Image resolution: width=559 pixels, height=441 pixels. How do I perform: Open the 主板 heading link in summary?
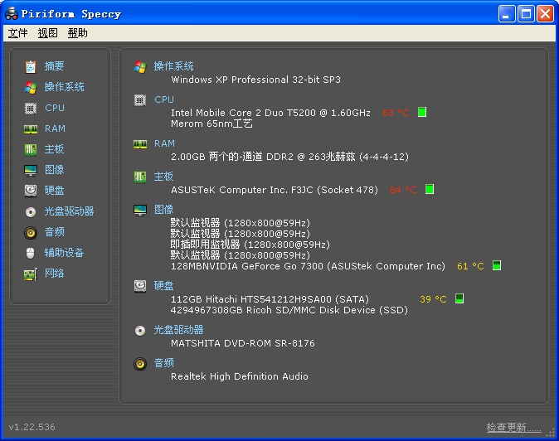(x=163, y=177)
